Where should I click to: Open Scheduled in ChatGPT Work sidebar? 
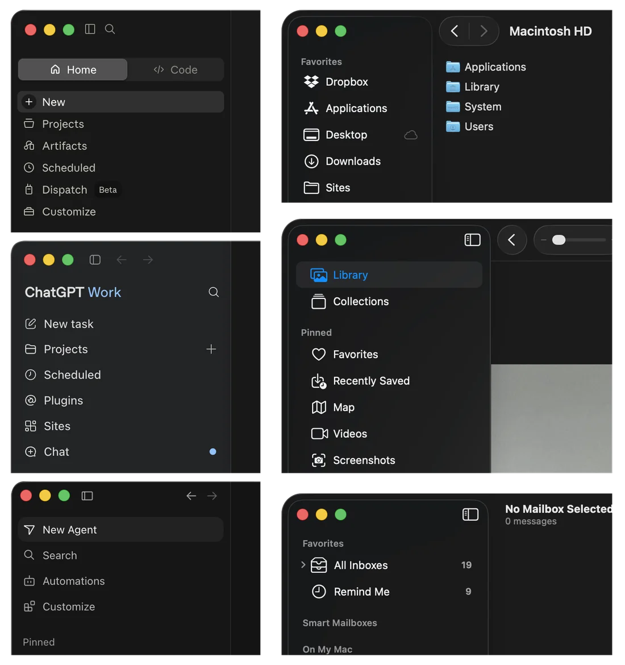tap(121, 375)
